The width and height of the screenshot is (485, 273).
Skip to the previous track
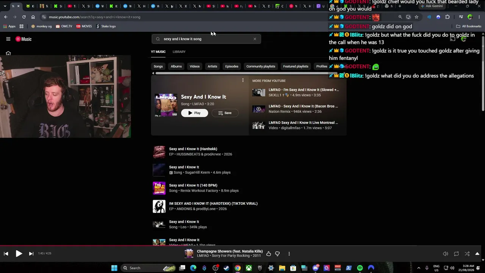6,254
